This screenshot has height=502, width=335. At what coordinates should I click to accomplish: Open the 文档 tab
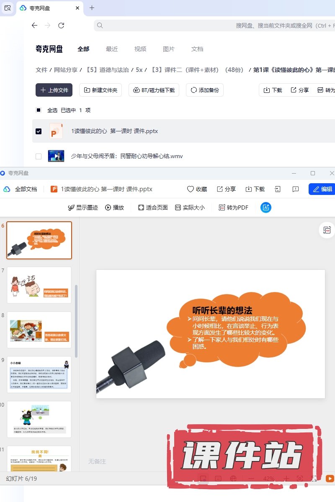pyautogui.click(x=197, y=49)
